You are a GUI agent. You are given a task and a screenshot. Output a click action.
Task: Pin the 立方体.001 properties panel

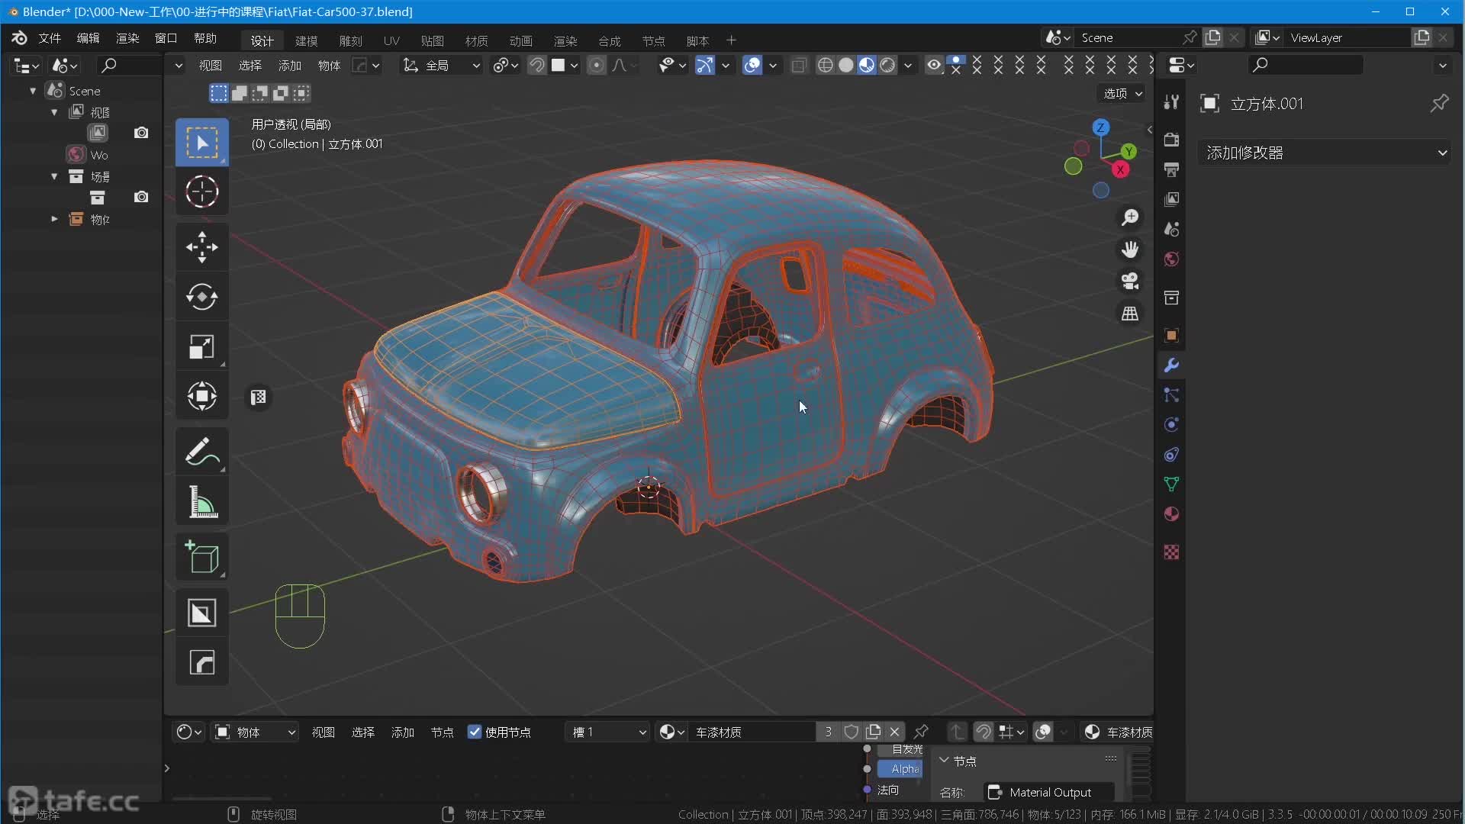(1439, 103)
